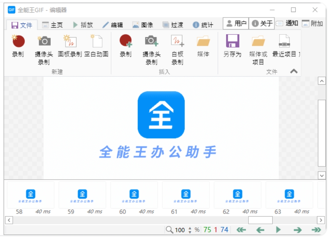
Task: Click canvas scroll up arrow
Action: pyautogui.click(x=322, y=81)
